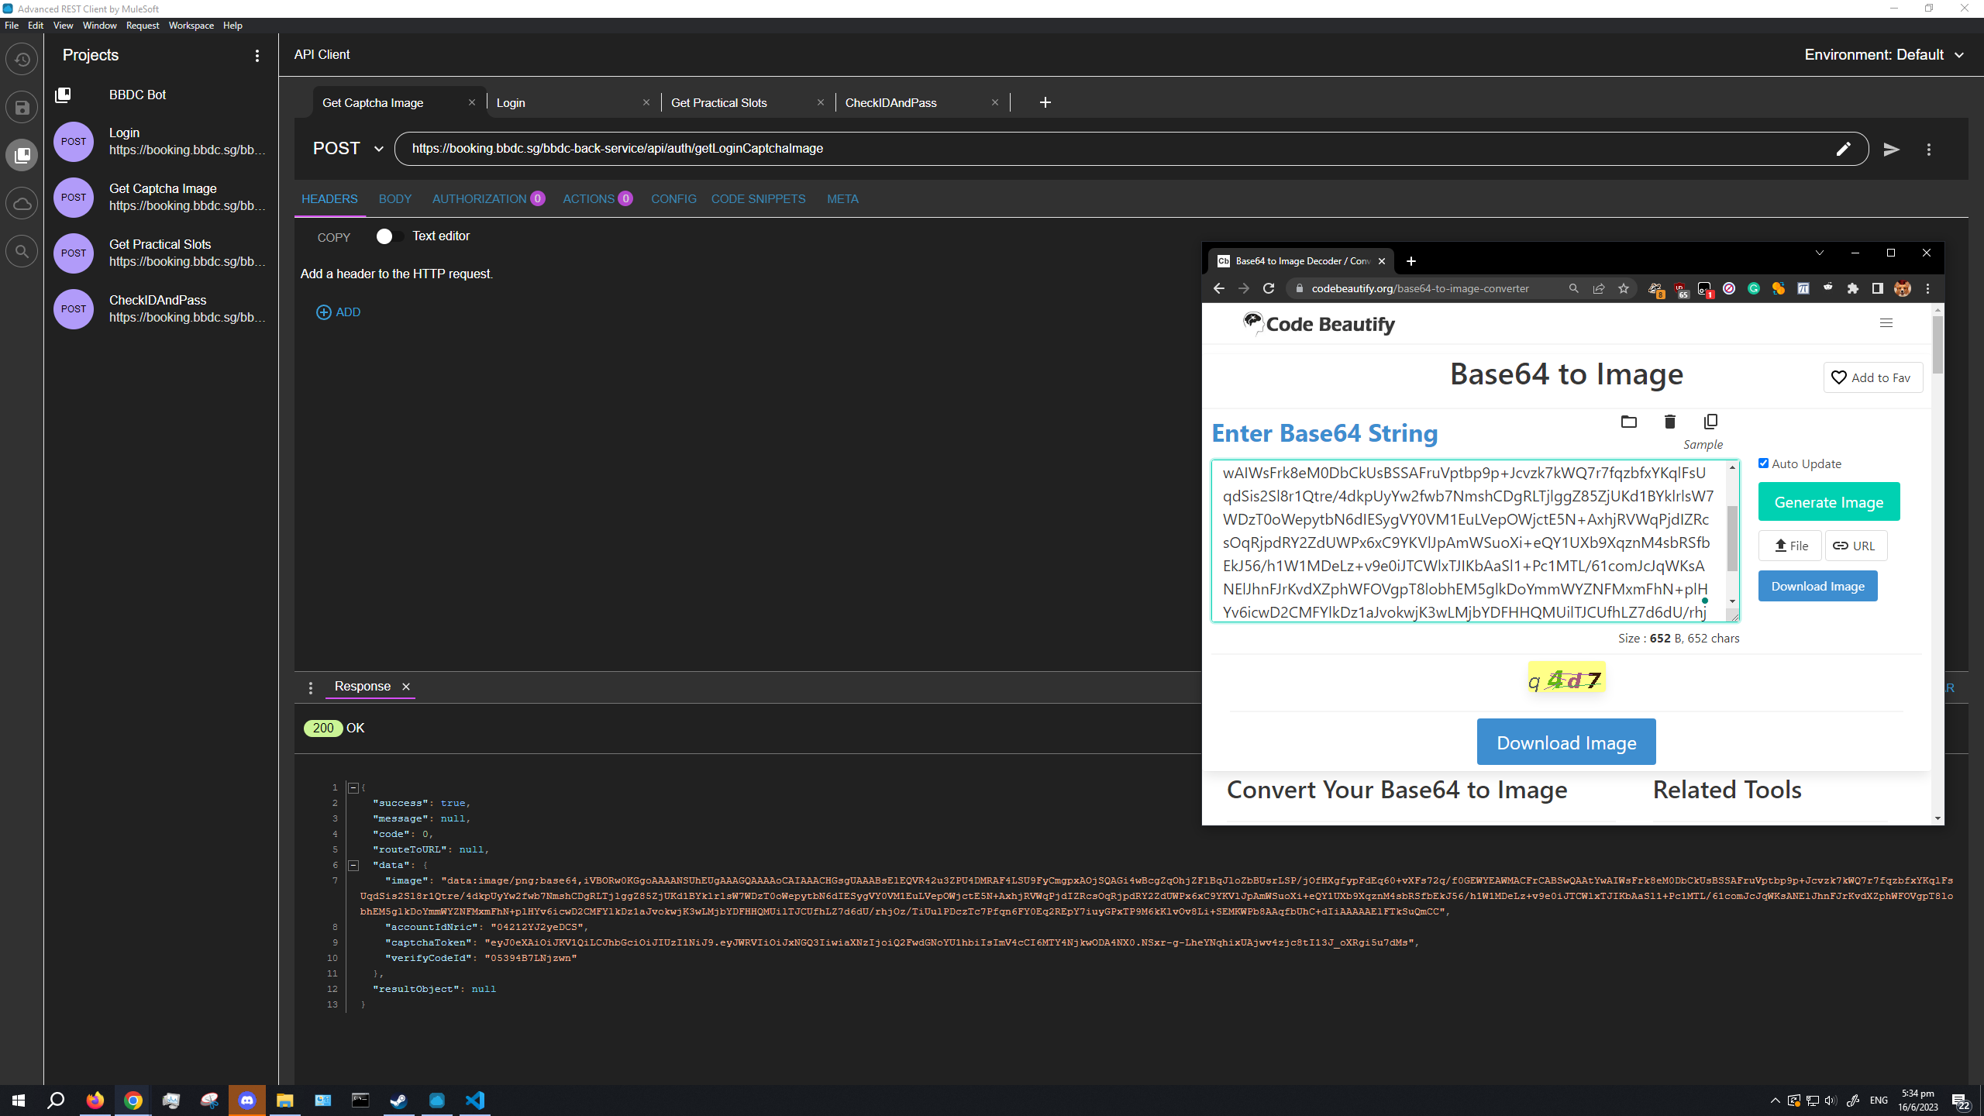Screen dimensions: 1984x1116
Task: Click the ADD header button
Action: (339, 312)
